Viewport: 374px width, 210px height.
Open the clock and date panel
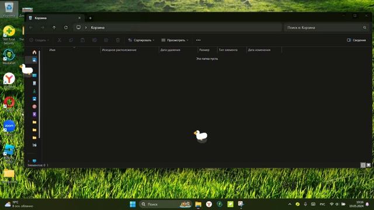point(356,204)
